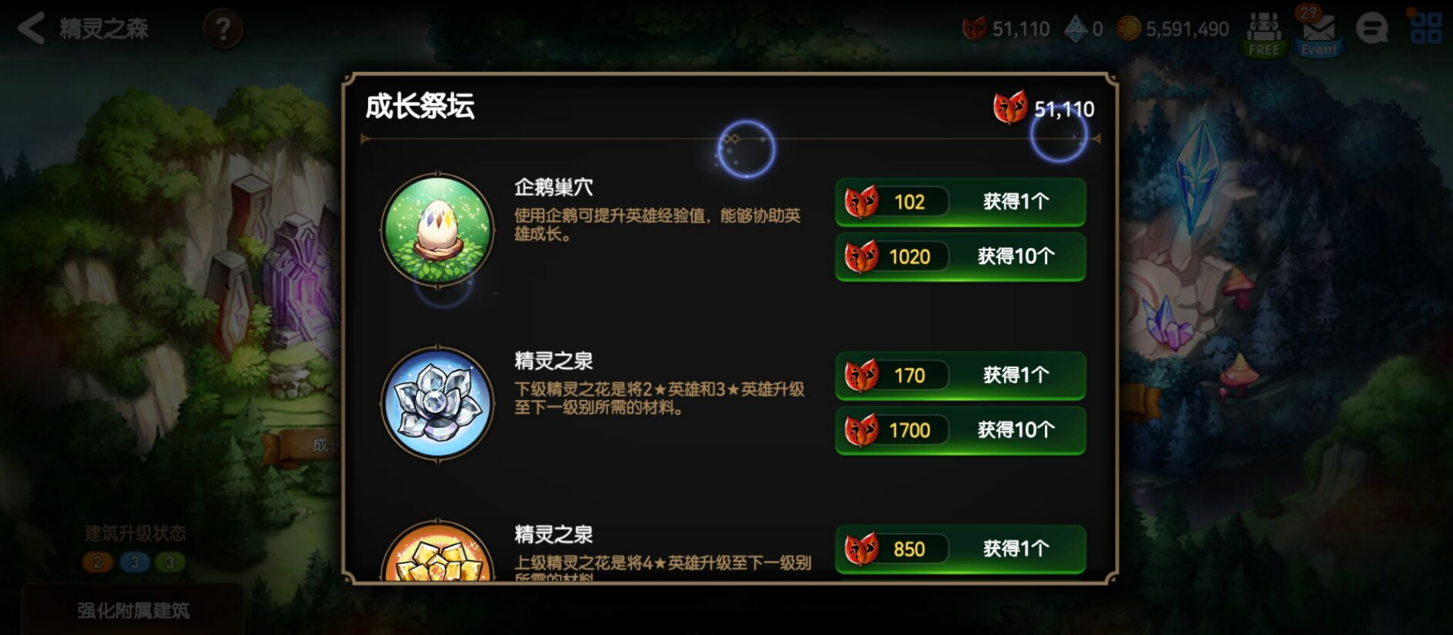1453x635 pixels.
Task: Go back using the arrow beside 精灵之森
Action: [31, 29]
